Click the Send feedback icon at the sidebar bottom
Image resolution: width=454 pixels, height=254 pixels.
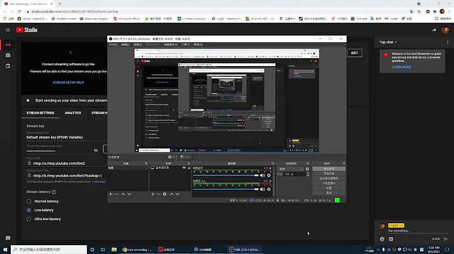point(8,238)
